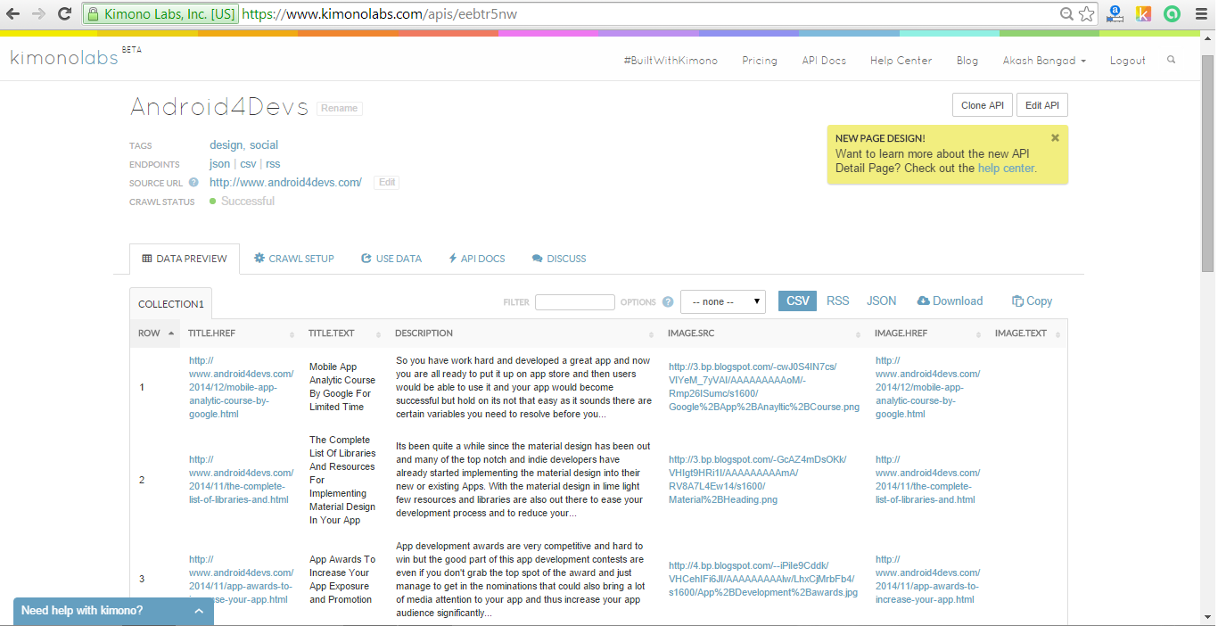Click the Filter input field

[x=575, y=302]
